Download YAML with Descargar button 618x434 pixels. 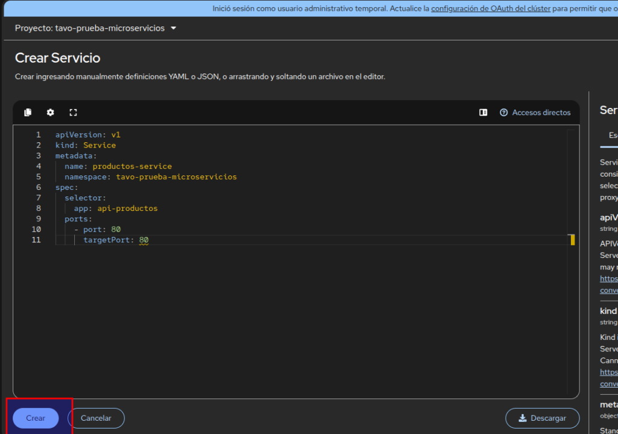pyautogui.click(x=542, y=418)
